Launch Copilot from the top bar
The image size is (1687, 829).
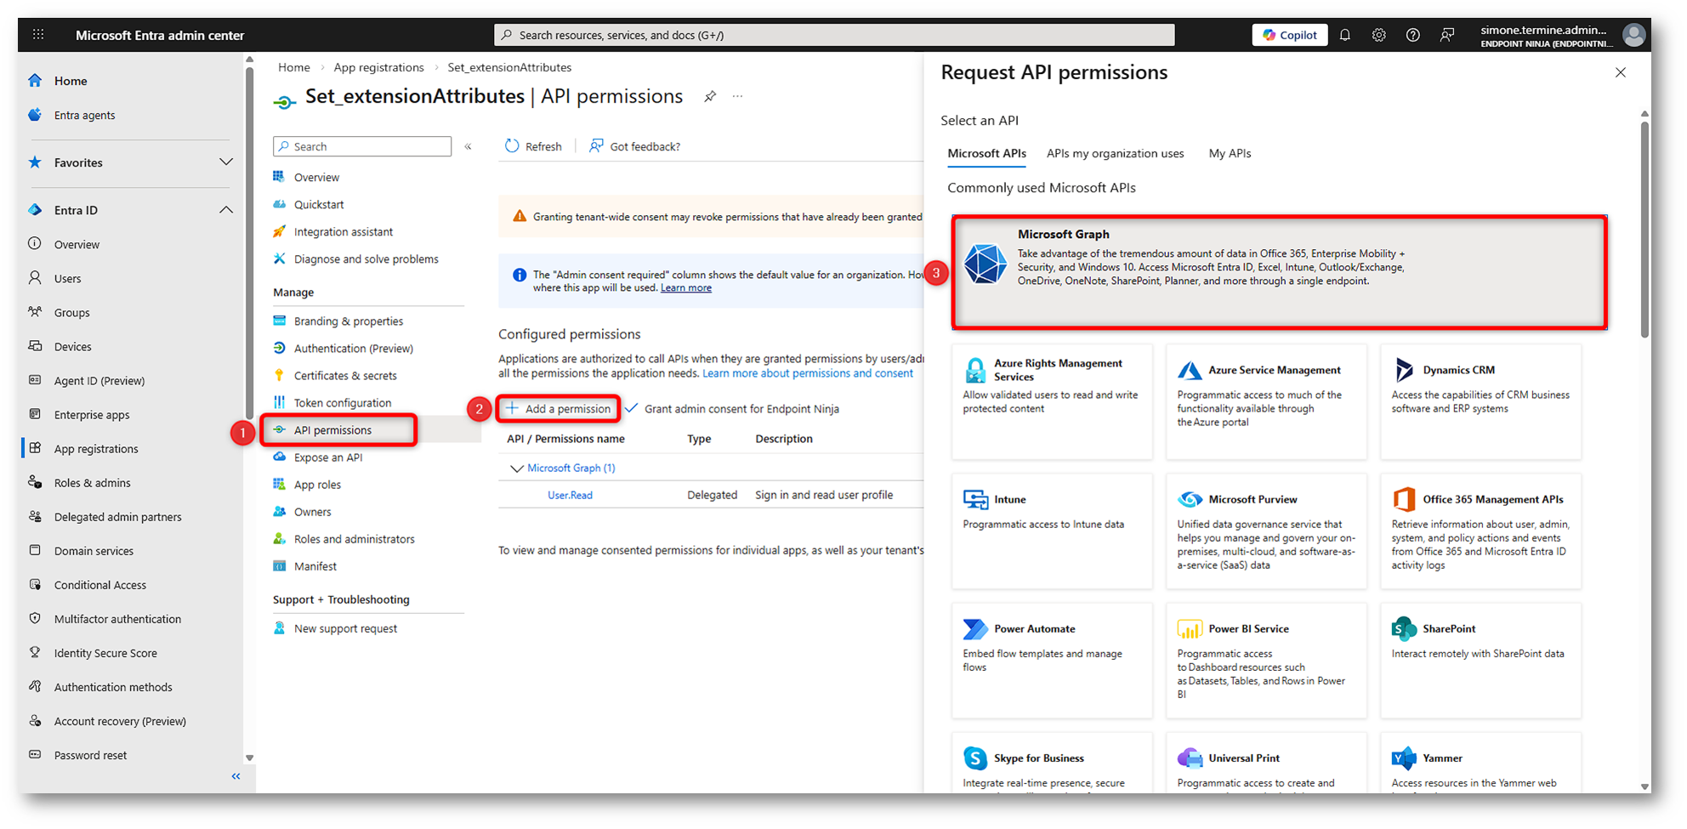click(1290, 35)
